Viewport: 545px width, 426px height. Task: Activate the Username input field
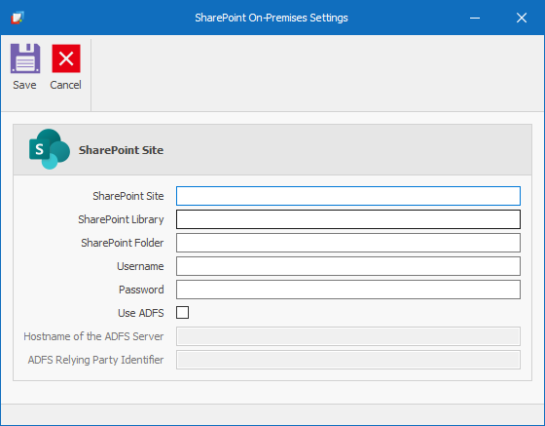348,266
